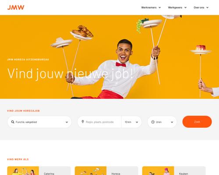This screenshot has height=175, width=219.
Task: Open the Horeca job category card
Action: (x=106, y=171)
